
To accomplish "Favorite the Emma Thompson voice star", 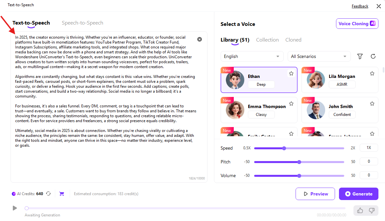I will [x=291, y=104].
